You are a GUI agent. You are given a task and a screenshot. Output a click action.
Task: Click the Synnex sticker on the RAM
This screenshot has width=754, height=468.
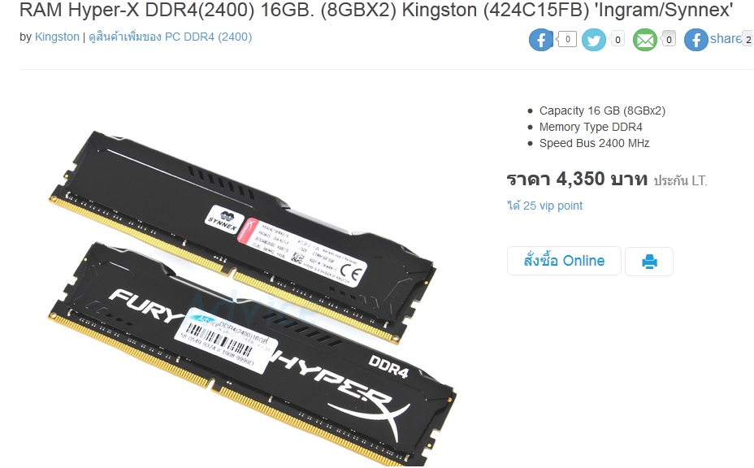223,219
